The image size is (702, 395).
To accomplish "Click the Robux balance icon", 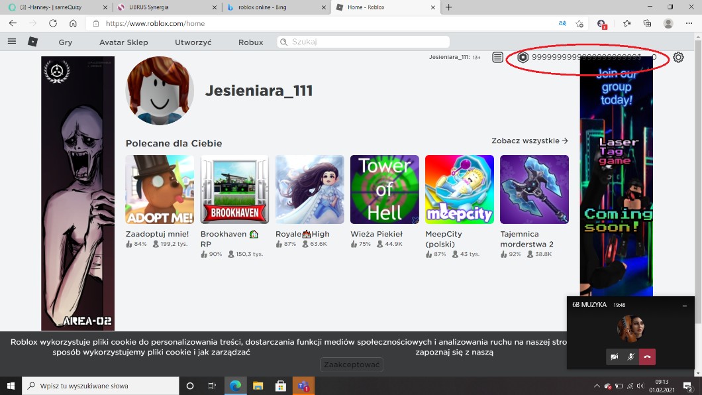I will [523, 58].
